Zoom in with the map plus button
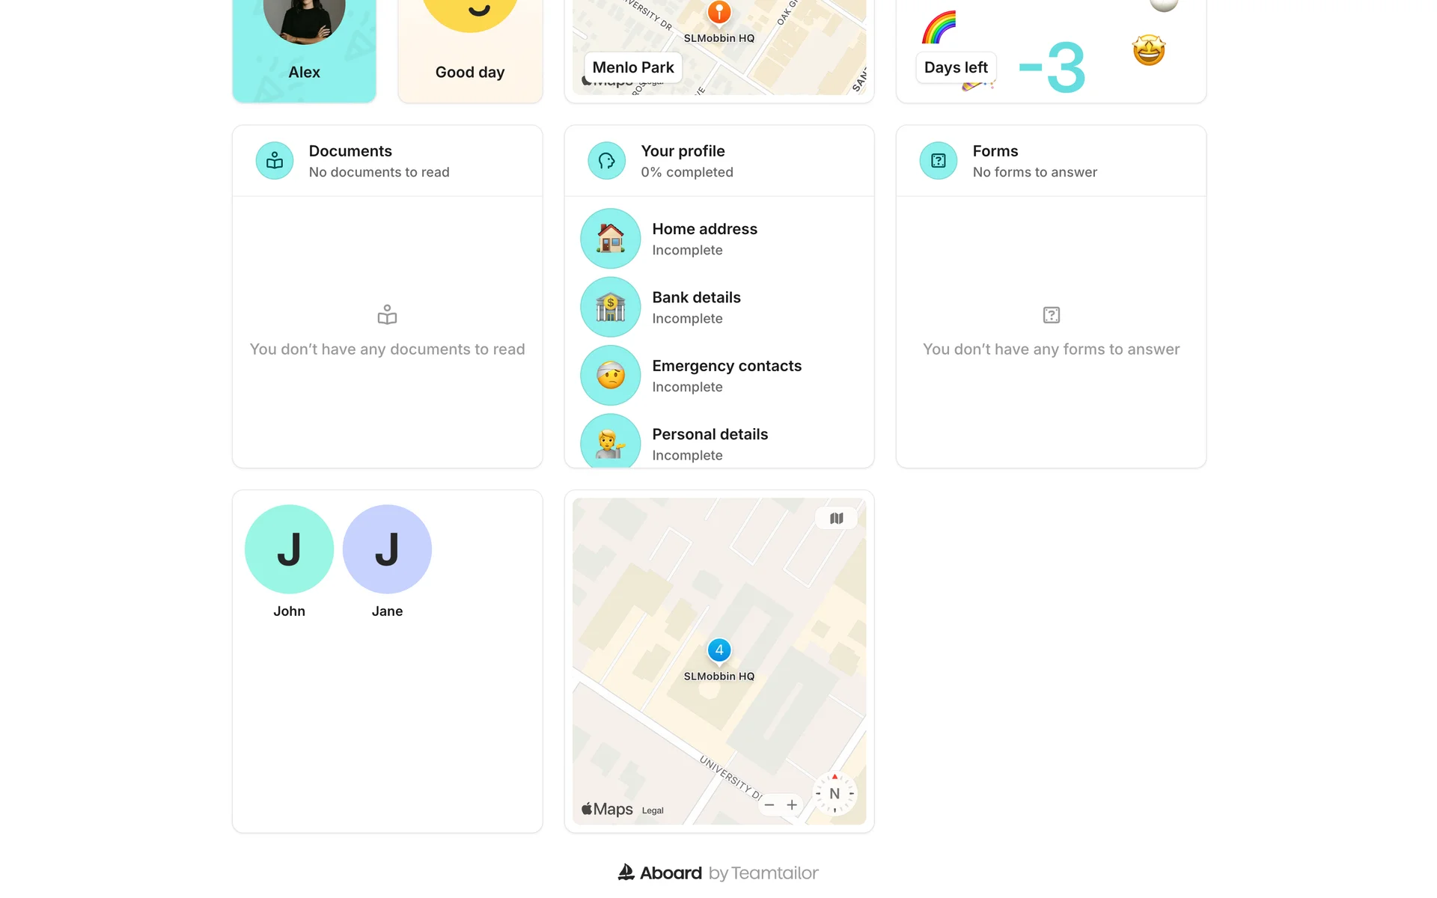This screenshot has height=898, width=1437. [792, 805]
